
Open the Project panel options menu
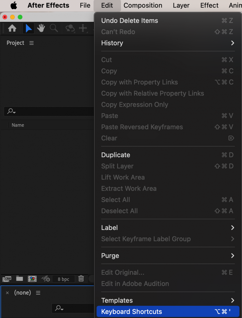tap(31, 43)
